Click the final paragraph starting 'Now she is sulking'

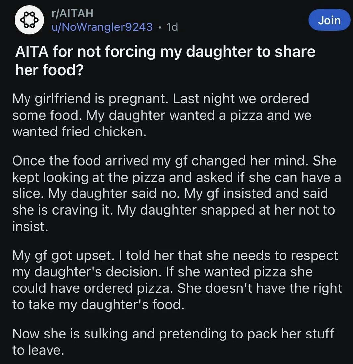tap(173, 342)
